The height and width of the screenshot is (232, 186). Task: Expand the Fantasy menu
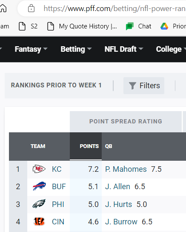(x=31, y=49)
